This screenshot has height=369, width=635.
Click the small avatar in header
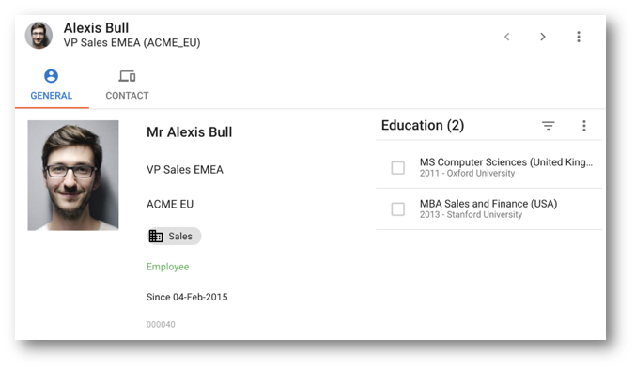(39, 36)
